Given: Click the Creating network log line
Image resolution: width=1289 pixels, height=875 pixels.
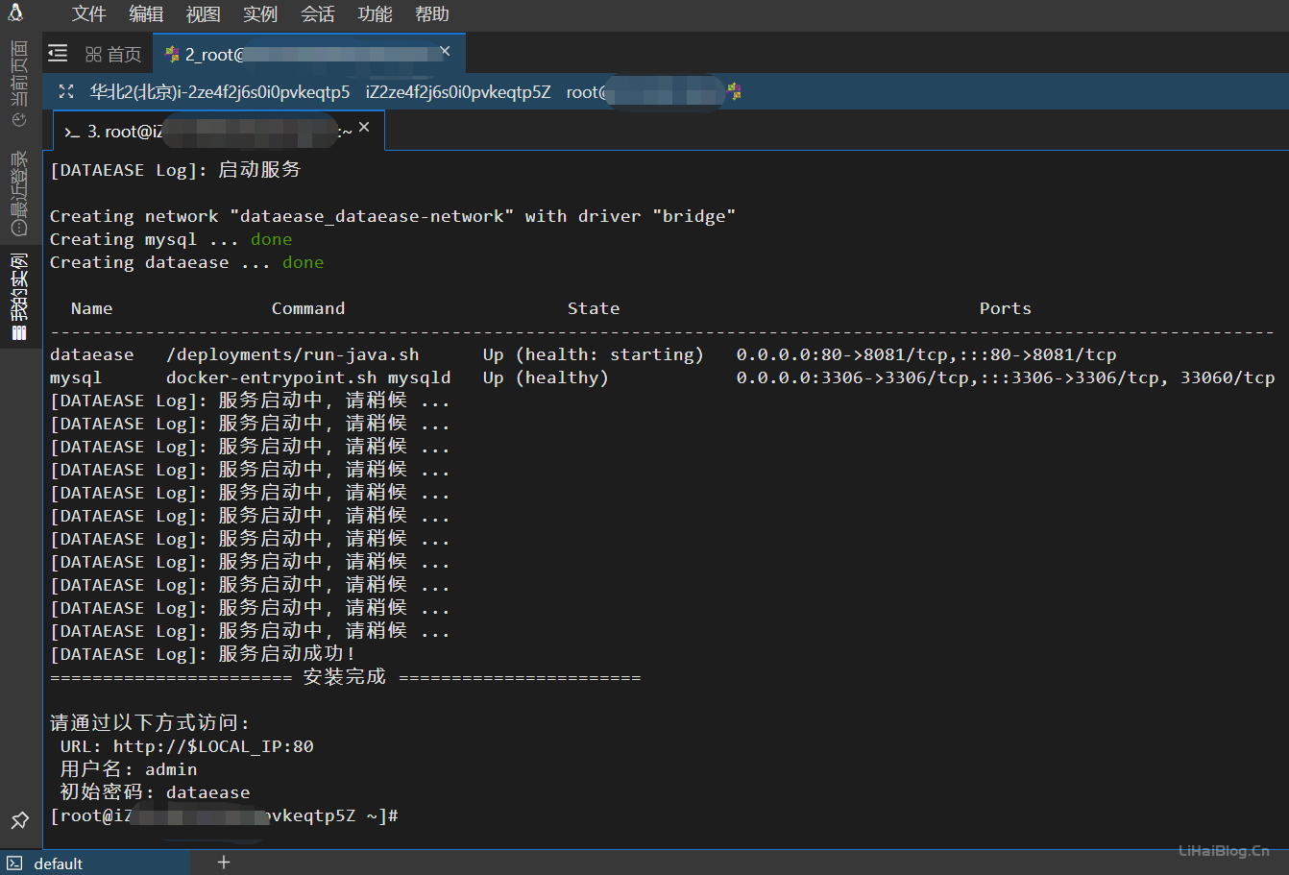Looking at the screenshot, I should (x=393, y=216).
